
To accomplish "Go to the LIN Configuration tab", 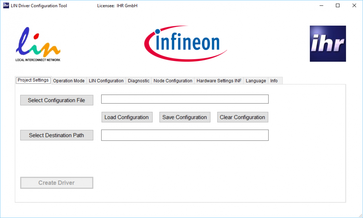I will click(x=106, y=81).
